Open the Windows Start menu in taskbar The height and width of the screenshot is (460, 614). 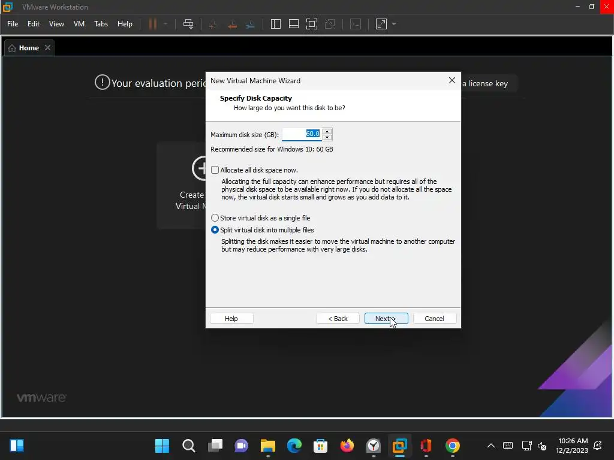point(162,446)
